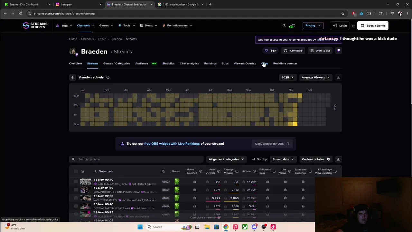Screen dimensions: 412x232
Task: Go back in browser history
Action: point(5,14)
